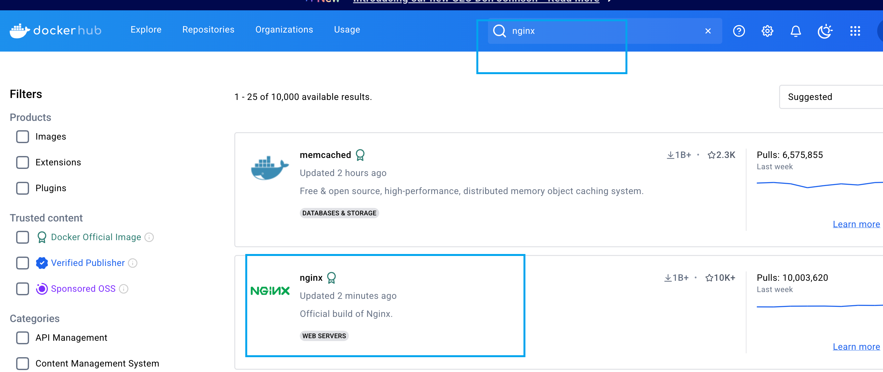
Task: Open the notifications bell
Action: (x=796, y=31)
